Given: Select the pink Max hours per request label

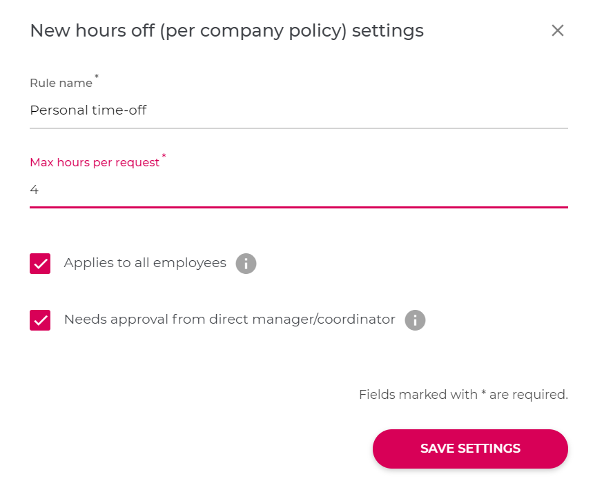Looking at the screenshot, I should 95,162.
